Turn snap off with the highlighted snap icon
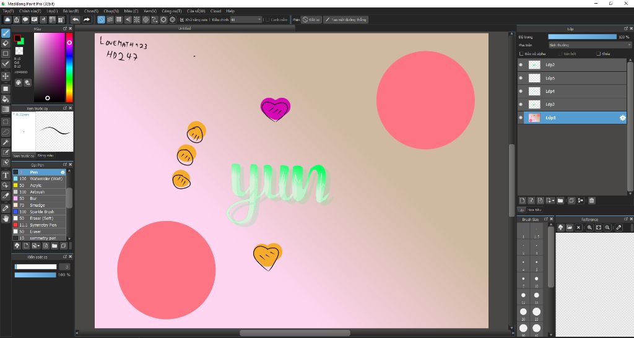This screenshot has height=338, width=634. point(101,19)
